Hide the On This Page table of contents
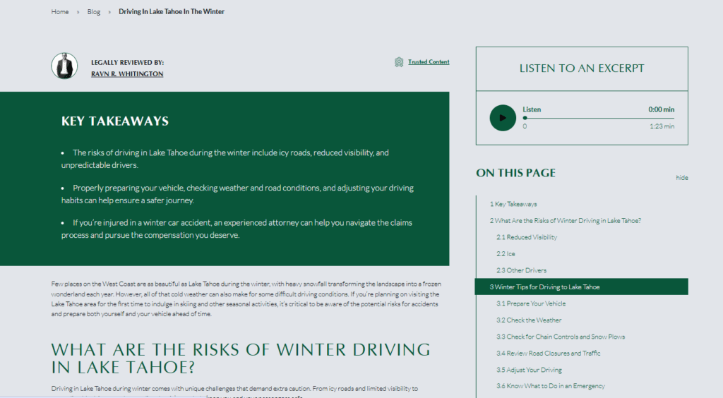Image resolution: width=723 pixels, height=398 pixels. [x=682, y=177]
